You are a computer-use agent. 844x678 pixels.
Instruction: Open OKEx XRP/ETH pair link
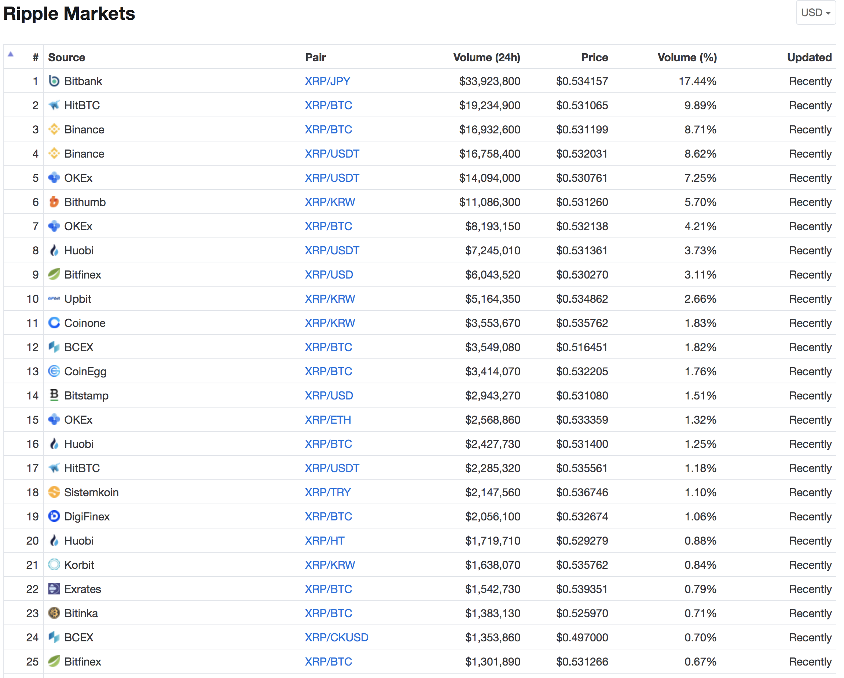tap(328, 420)
